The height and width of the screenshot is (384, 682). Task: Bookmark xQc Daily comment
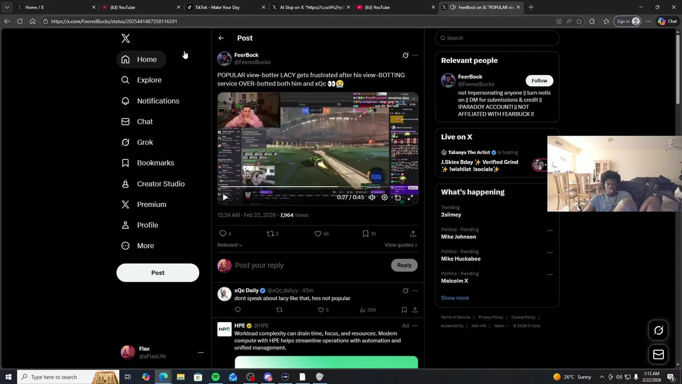404,310
